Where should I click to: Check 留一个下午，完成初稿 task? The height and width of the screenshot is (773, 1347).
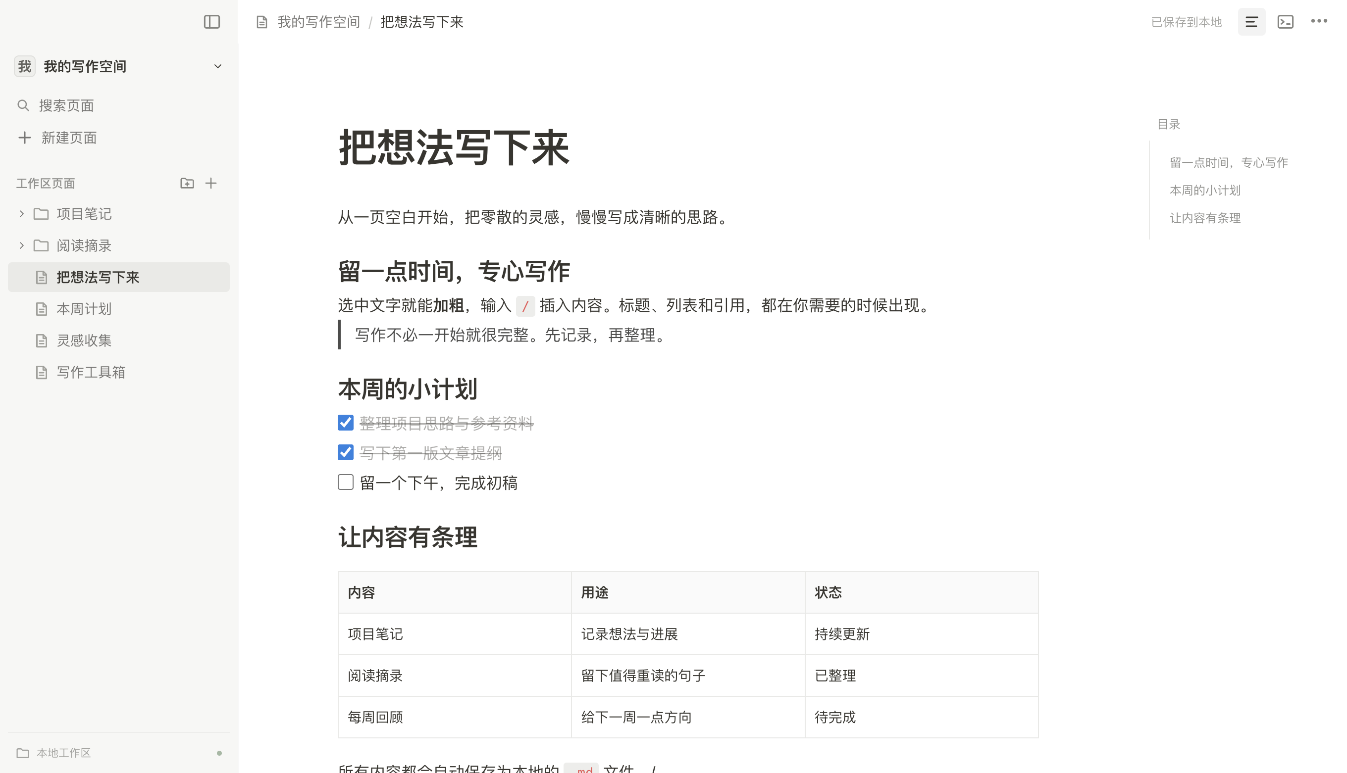(x=346, y=482)
